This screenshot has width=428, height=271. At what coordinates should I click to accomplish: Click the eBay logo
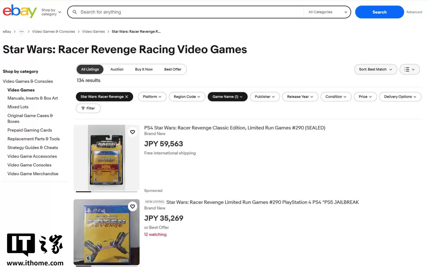20,12
